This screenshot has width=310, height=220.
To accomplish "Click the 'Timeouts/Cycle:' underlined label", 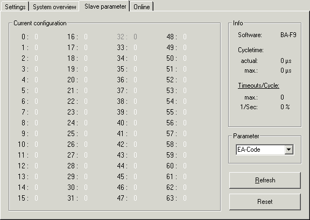I will [x=258, y=86].
